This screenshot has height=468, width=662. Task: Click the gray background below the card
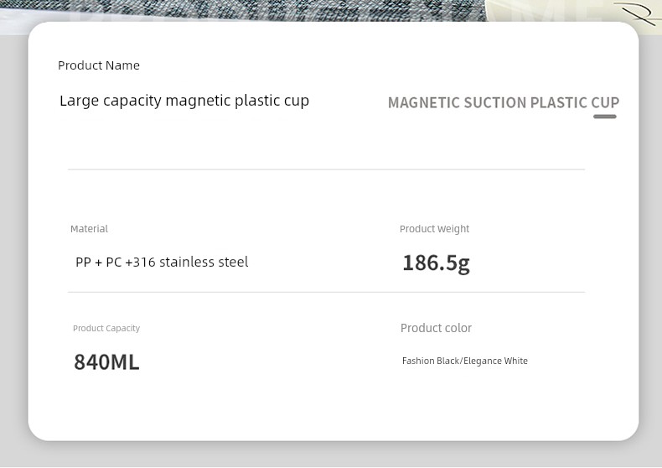click(x=331, y=454)
